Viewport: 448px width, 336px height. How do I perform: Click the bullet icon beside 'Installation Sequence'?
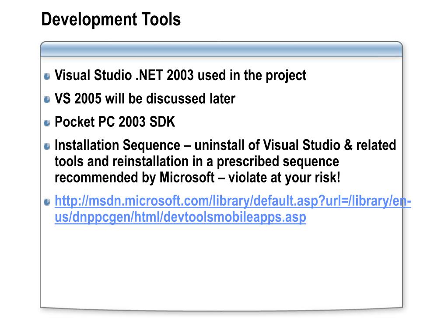coord(47,147)
